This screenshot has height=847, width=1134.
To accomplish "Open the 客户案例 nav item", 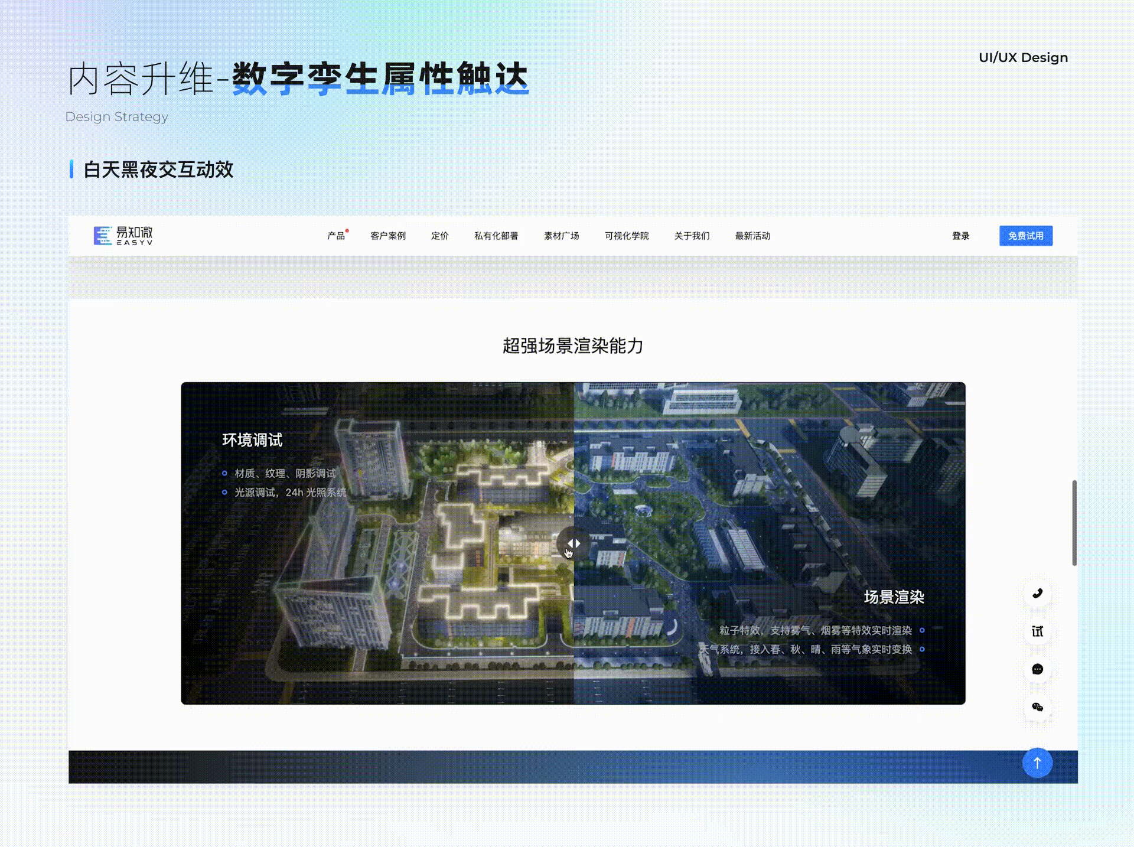I will [388, 236].
